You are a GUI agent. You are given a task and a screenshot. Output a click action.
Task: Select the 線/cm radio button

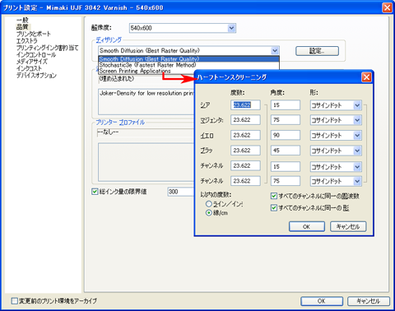tap(209, 213)
